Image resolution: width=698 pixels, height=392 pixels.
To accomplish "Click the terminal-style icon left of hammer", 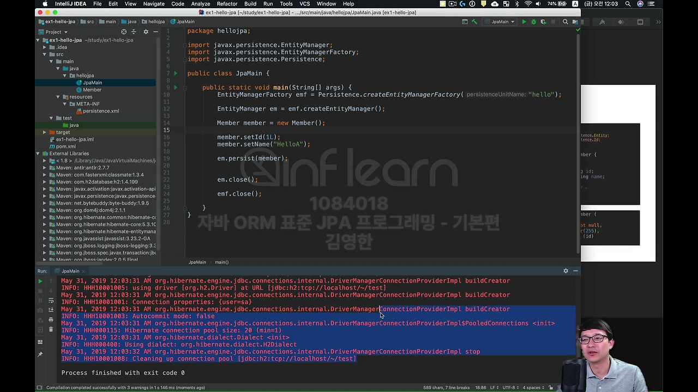I will [x=465, y=22].
